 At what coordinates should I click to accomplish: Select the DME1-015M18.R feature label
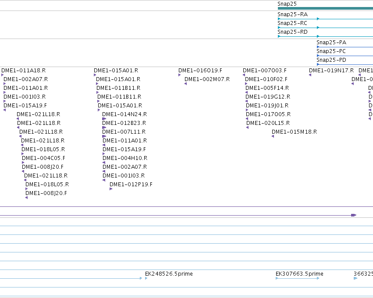pos(294,132)
